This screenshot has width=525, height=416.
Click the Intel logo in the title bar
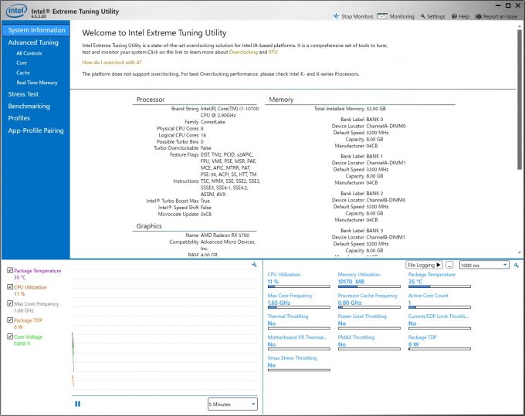(x=16, y=11)
